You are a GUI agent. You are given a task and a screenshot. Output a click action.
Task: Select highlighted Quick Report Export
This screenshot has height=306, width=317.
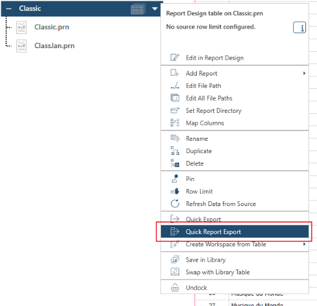(235, 232)
